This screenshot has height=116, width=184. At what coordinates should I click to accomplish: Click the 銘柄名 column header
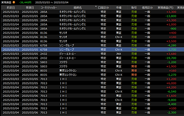[x=78, y=8]
